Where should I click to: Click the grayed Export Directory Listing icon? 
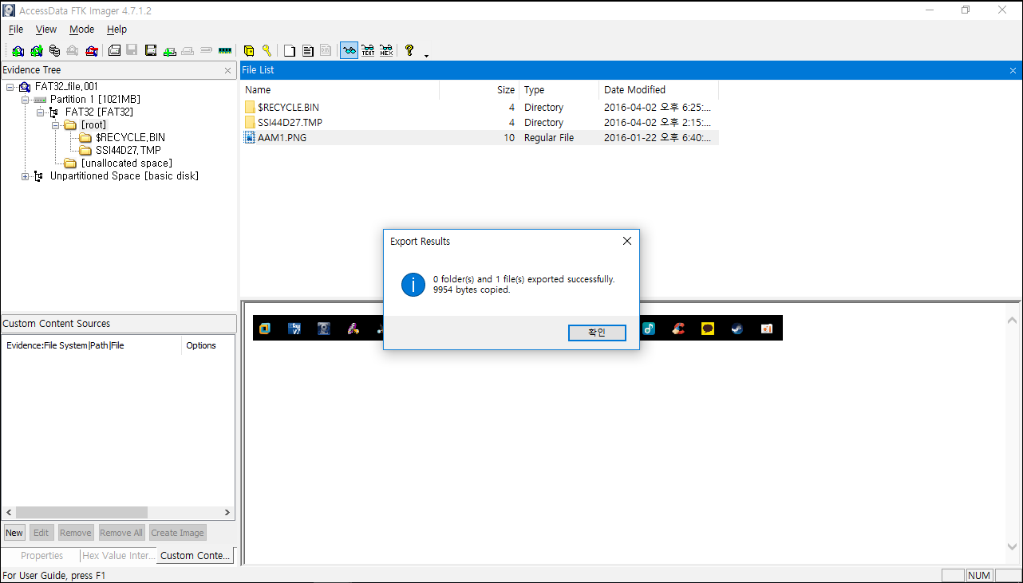click(x=326, y=51)
